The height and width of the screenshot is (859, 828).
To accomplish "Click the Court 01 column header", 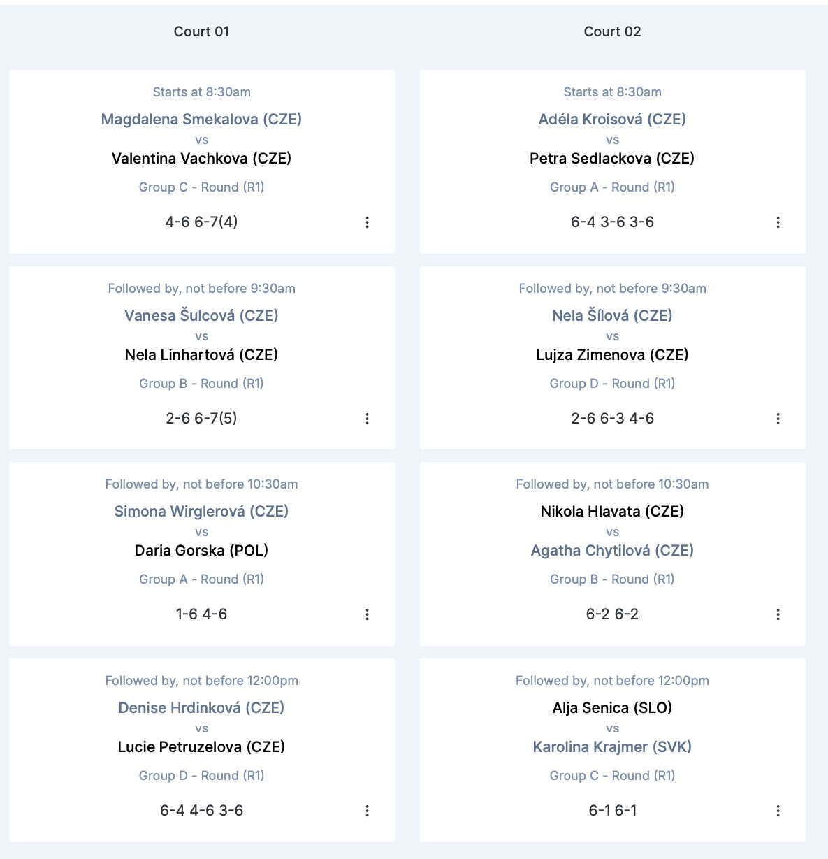I will (201, 31).
